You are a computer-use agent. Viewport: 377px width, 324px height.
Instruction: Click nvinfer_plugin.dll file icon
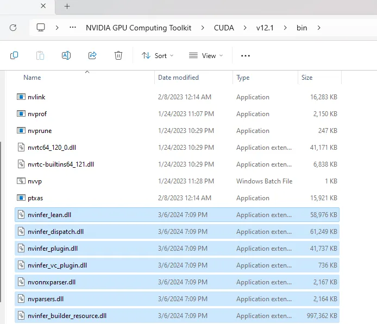coord(21,248)
